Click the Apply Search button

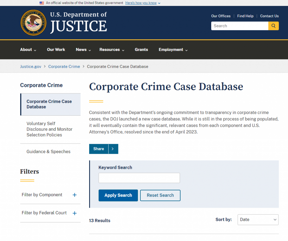coord(118,195)
